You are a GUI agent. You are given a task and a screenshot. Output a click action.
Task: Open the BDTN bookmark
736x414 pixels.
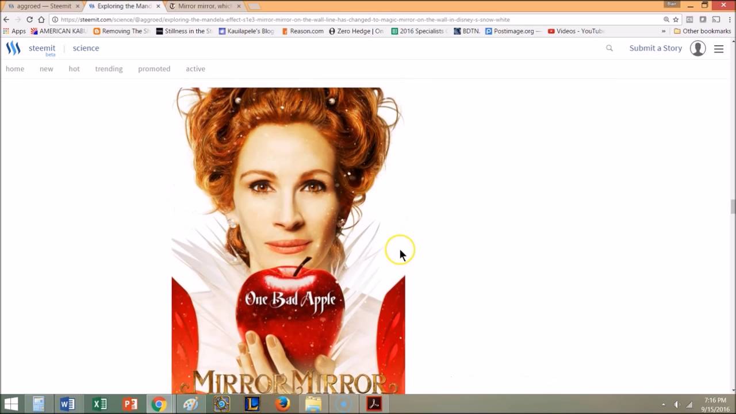tap(466, 31)
